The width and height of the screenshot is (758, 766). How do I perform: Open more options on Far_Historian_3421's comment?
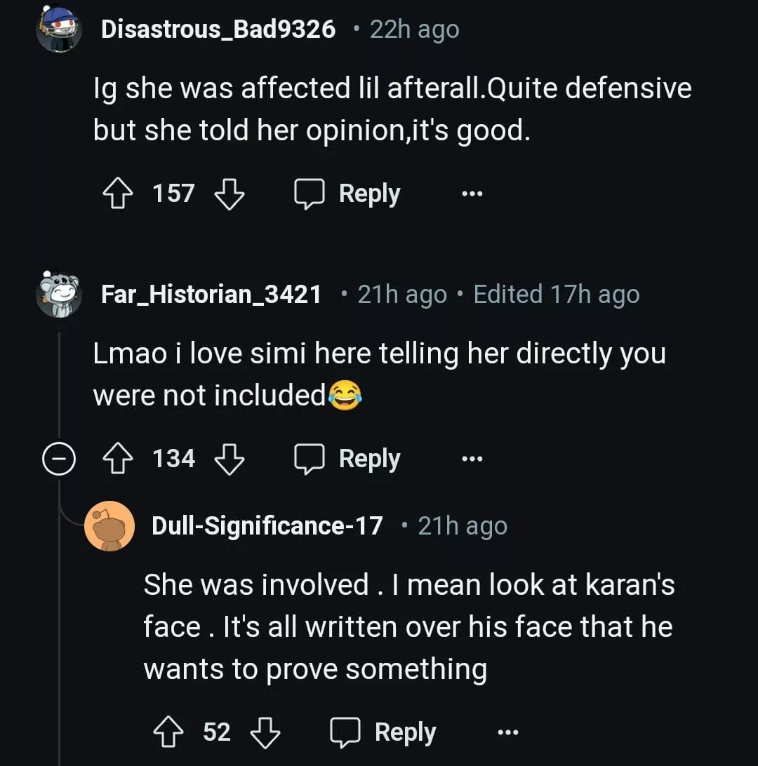[472, 459]
